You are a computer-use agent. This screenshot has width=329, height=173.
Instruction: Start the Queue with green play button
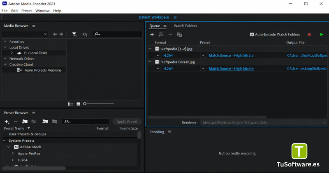pos(322,35)
